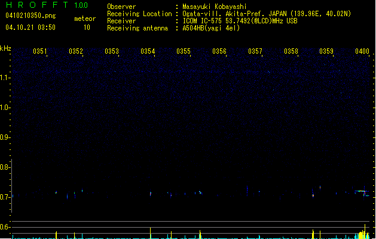Click the ICOM IC-575 receiver text
The width and height of the screenshot is (376, 239).
[240, 21]
